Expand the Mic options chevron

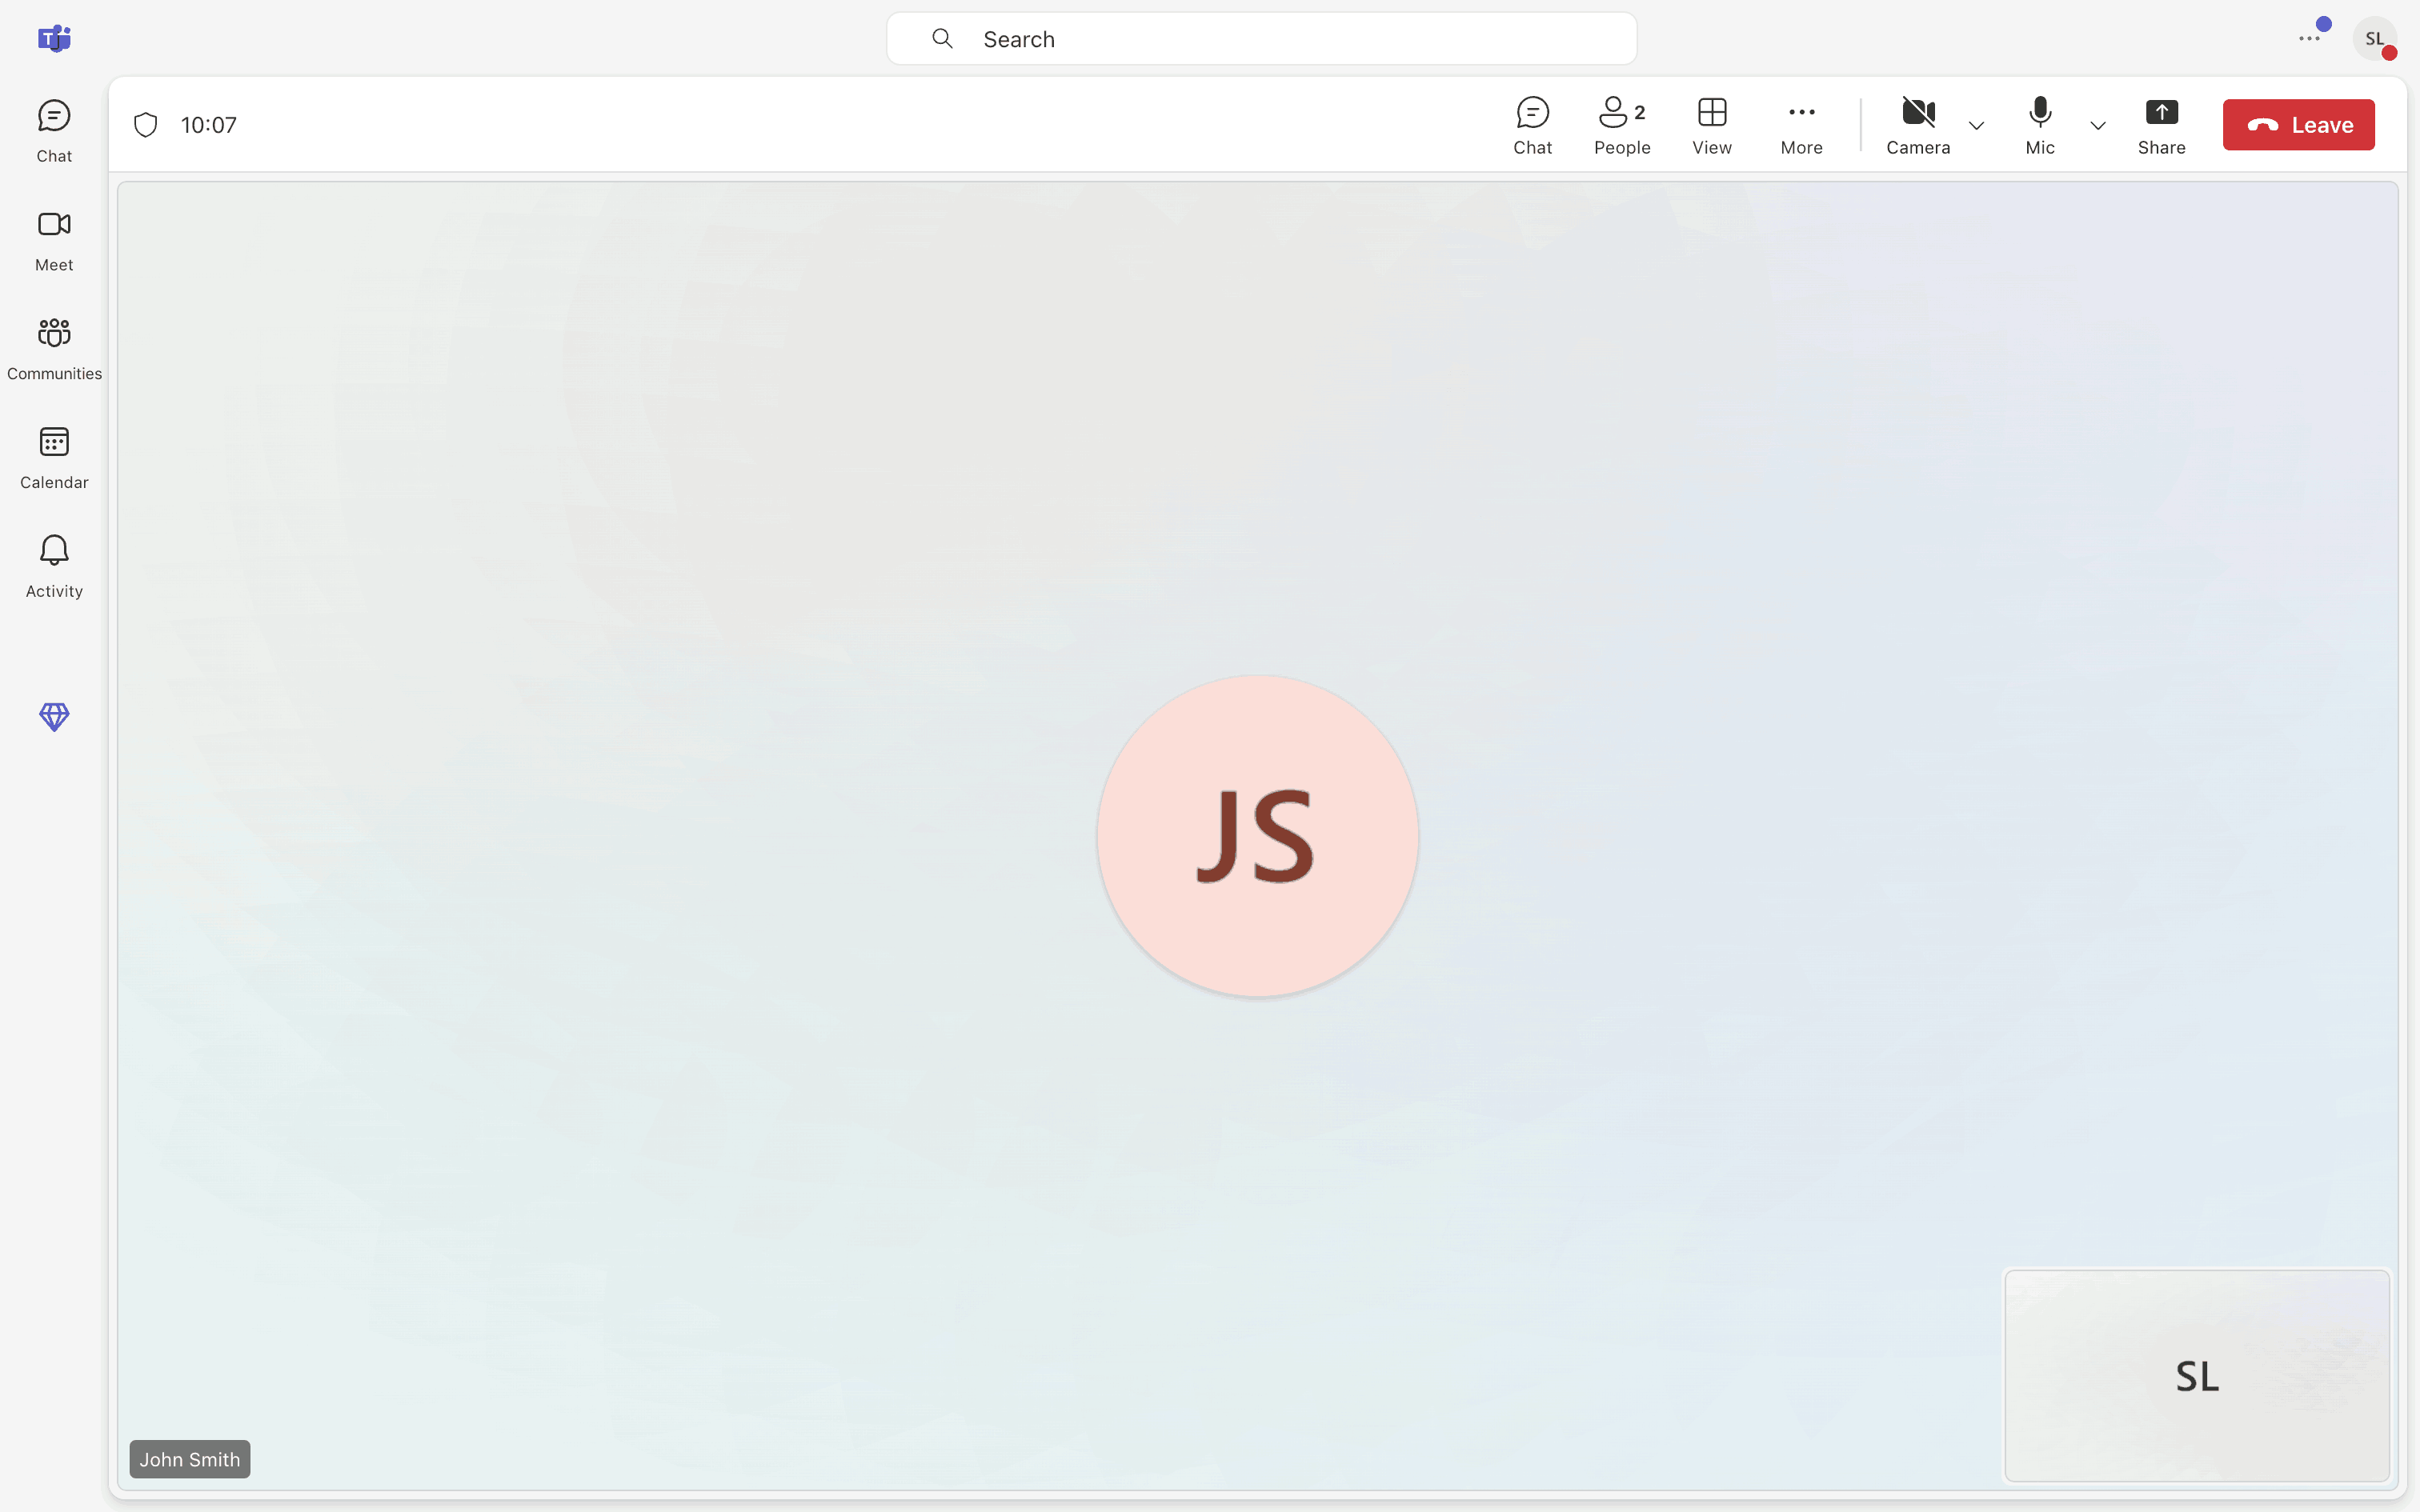click(2098, 126)
